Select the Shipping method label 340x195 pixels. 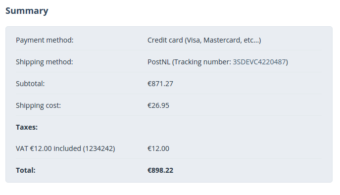[x=45, y=62]
